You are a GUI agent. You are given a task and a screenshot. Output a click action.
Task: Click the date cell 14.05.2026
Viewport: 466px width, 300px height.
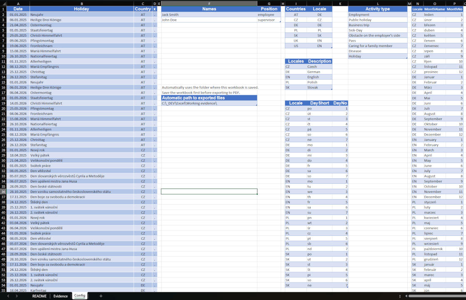[18, 103]
